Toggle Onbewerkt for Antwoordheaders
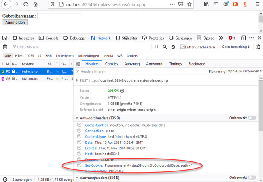The width and height of the screenshot is (263, 182). coord(252,118)
